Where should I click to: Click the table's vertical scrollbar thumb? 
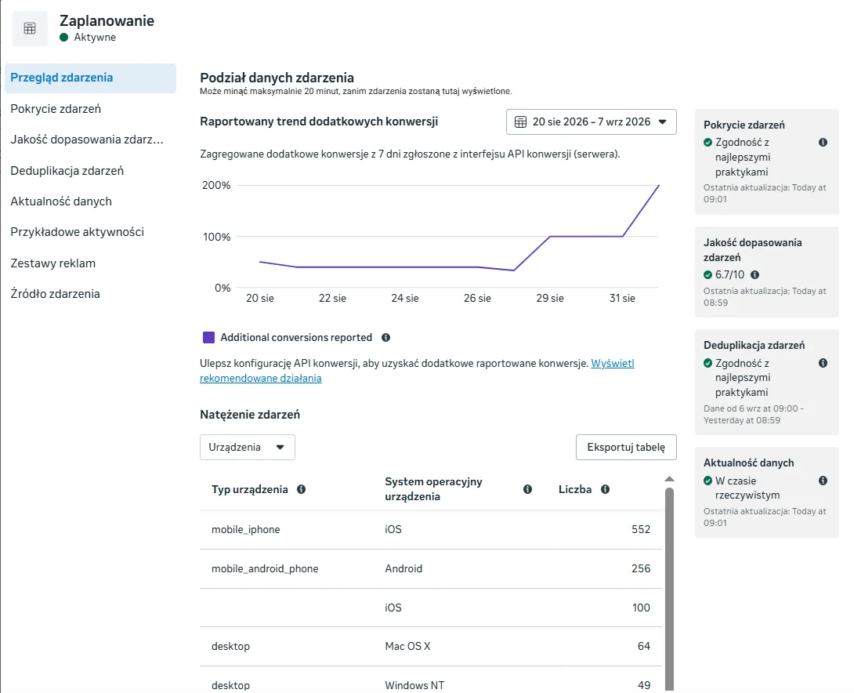coord(669,590)
